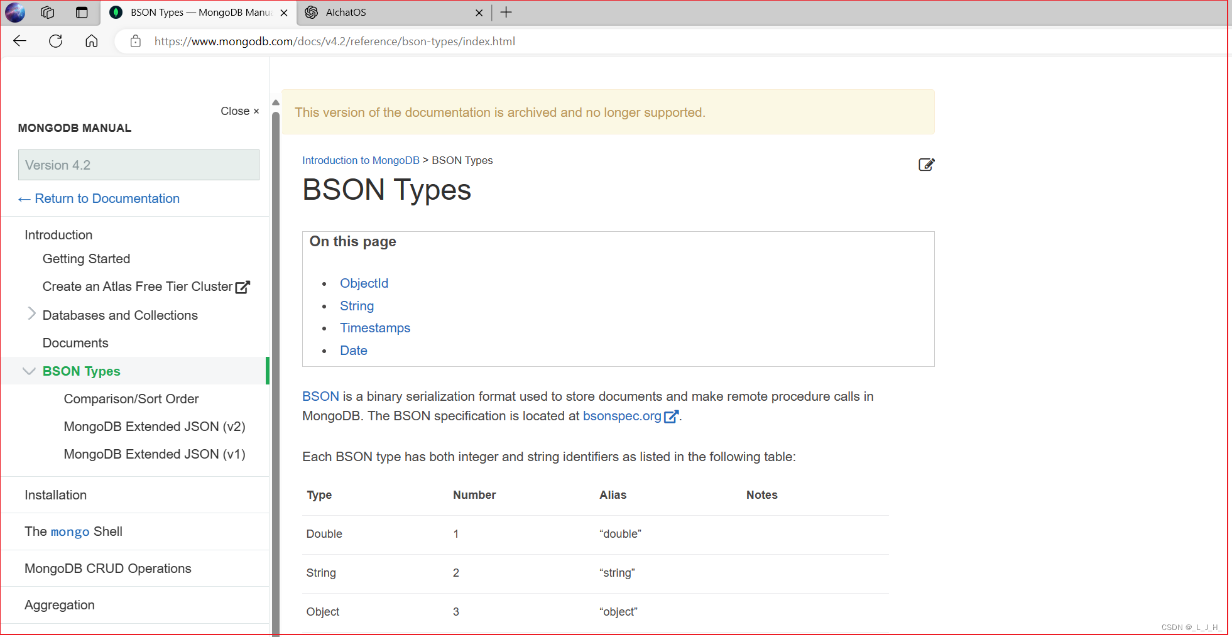Viewport: 1232px width, 637px height.
Task: Close the sidebar with Close ×
Action: 240,111
